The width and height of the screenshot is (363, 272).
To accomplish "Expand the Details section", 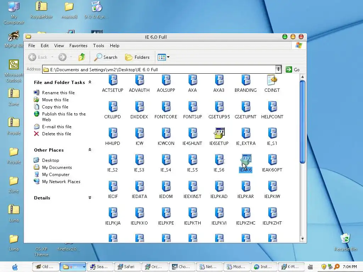I will pos(90,198).
